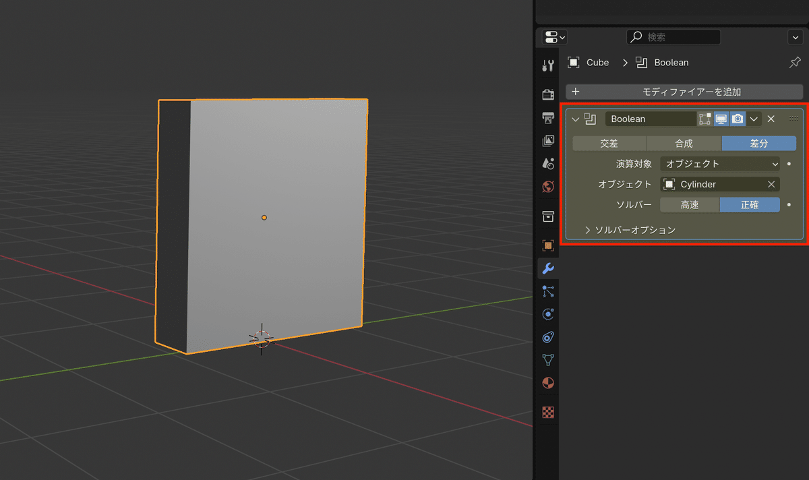Open the World properties tab
Screen dimensions: 809x480
click(548, 186)
